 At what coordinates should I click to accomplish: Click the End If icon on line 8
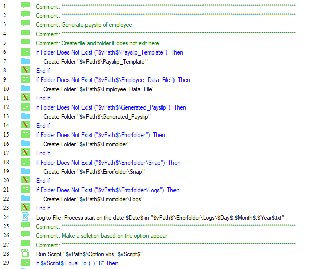click(25, 70)
